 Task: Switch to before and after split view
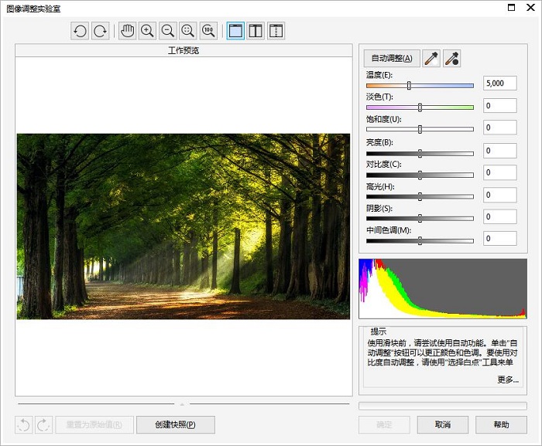(256, 31)
